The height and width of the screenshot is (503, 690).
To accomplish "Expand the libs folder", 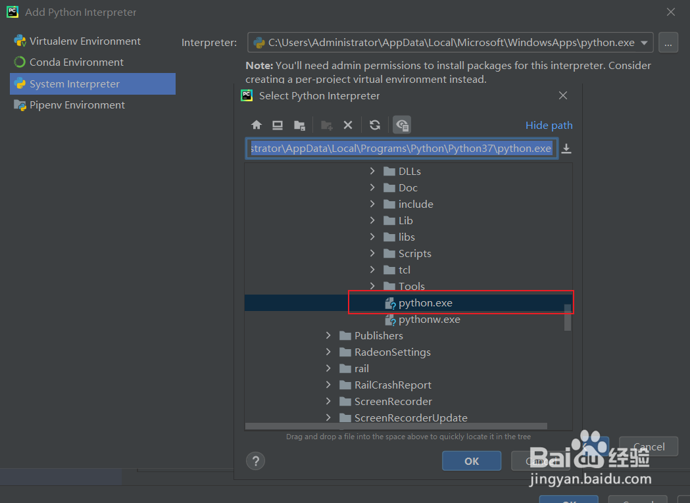I will coord(372,237).
